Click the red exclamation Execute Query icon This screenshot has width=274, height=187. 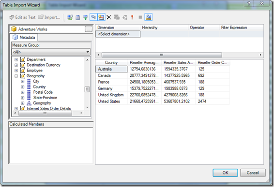tap(132, 17)
